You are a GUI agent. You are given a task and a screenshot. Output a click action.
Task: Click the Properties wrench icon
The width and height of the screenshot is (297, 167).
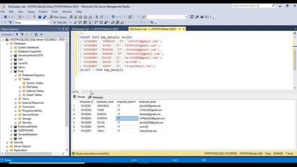(x=197, y=17)
